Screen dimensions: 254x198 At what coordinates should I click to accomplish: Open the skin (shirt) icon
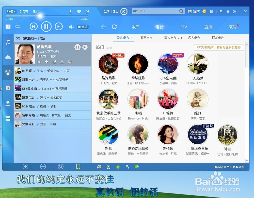(x=211, y=11)
